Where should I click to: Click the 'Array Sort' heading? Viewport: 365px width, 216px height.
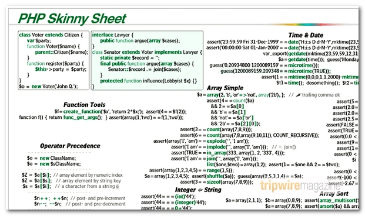click(334, 194)
